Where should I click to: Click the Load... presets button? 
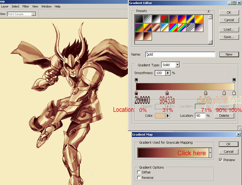(x=229, y=29)
